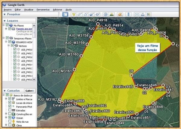Click the Estatico845 map placemark circle
Image resolution: width=181 pixels, height=129 pixels.
[x=135, y=86]
